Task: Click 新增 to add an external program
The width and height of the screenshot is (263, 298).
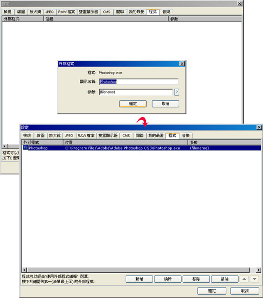Action: click(x=139, y=279)
